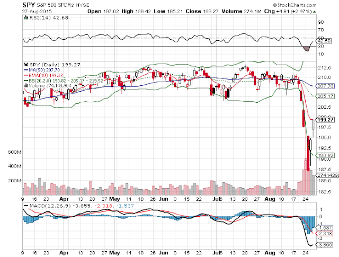339x257 pixels.
Task: Click the 182.5 price axis label
Action: pyautogui.click(x=324, y=192)
